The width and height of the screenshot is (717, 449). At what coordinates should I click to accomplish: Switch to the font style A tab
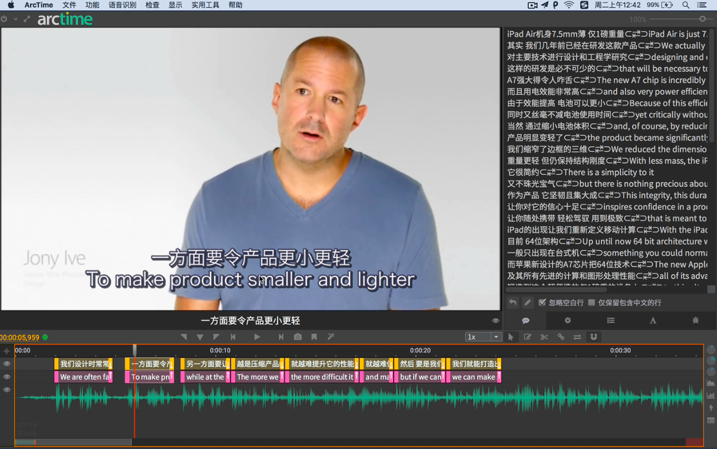click(653, 321)
